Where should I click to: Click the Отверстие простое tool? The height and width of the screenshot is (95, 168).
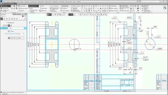click(145, 6)
